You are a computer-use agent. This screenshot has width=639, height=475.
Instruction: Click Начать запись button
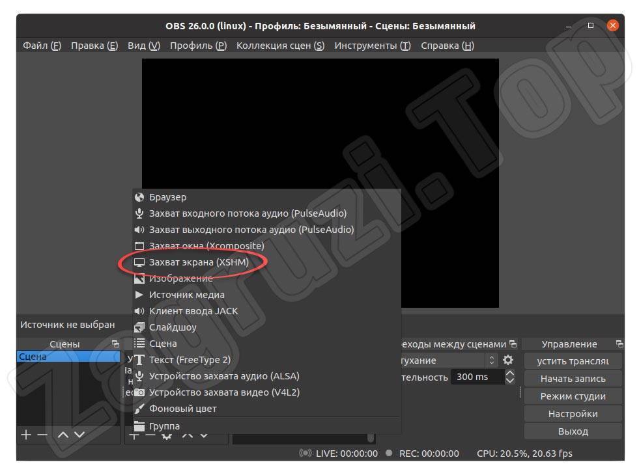pos(573,379)
